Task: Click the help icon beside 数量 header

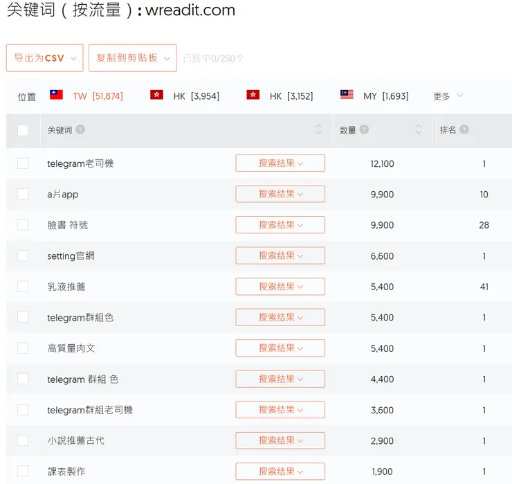Action: (x=364, y=129)
